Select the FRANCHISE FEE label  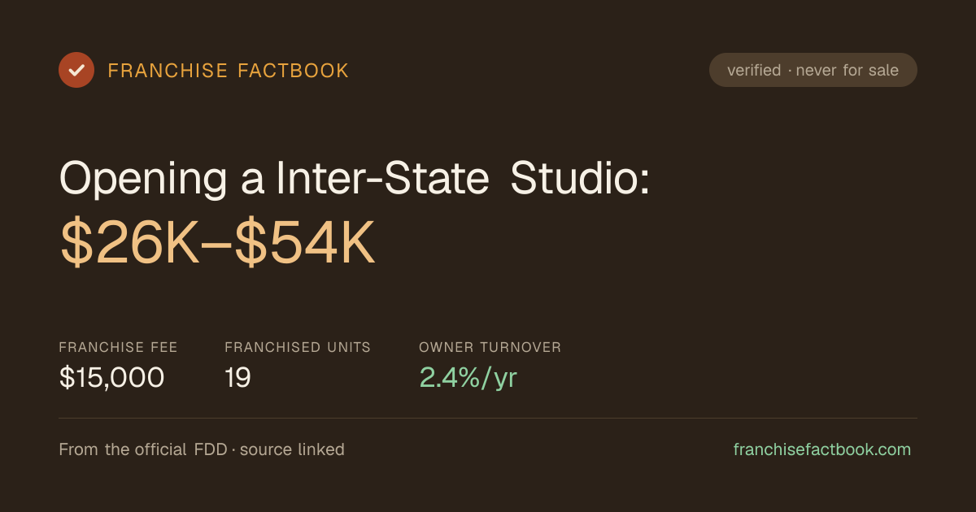point(118,347)
